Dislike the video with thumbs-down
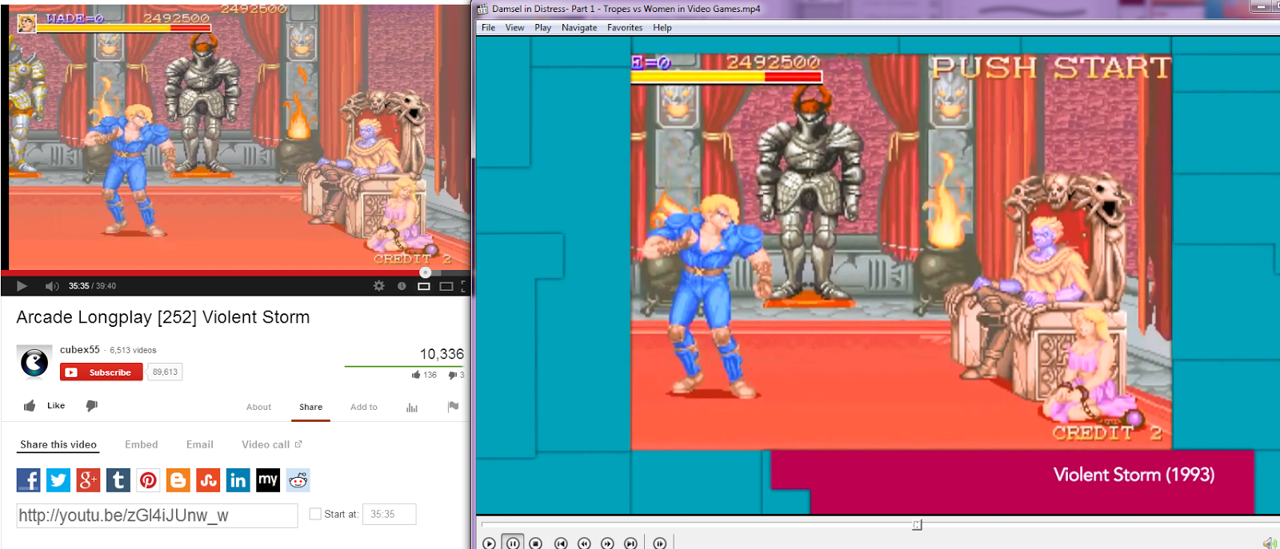Image resolution: width=1280 pixels, height=549 pixels. (x=92, y=406)
